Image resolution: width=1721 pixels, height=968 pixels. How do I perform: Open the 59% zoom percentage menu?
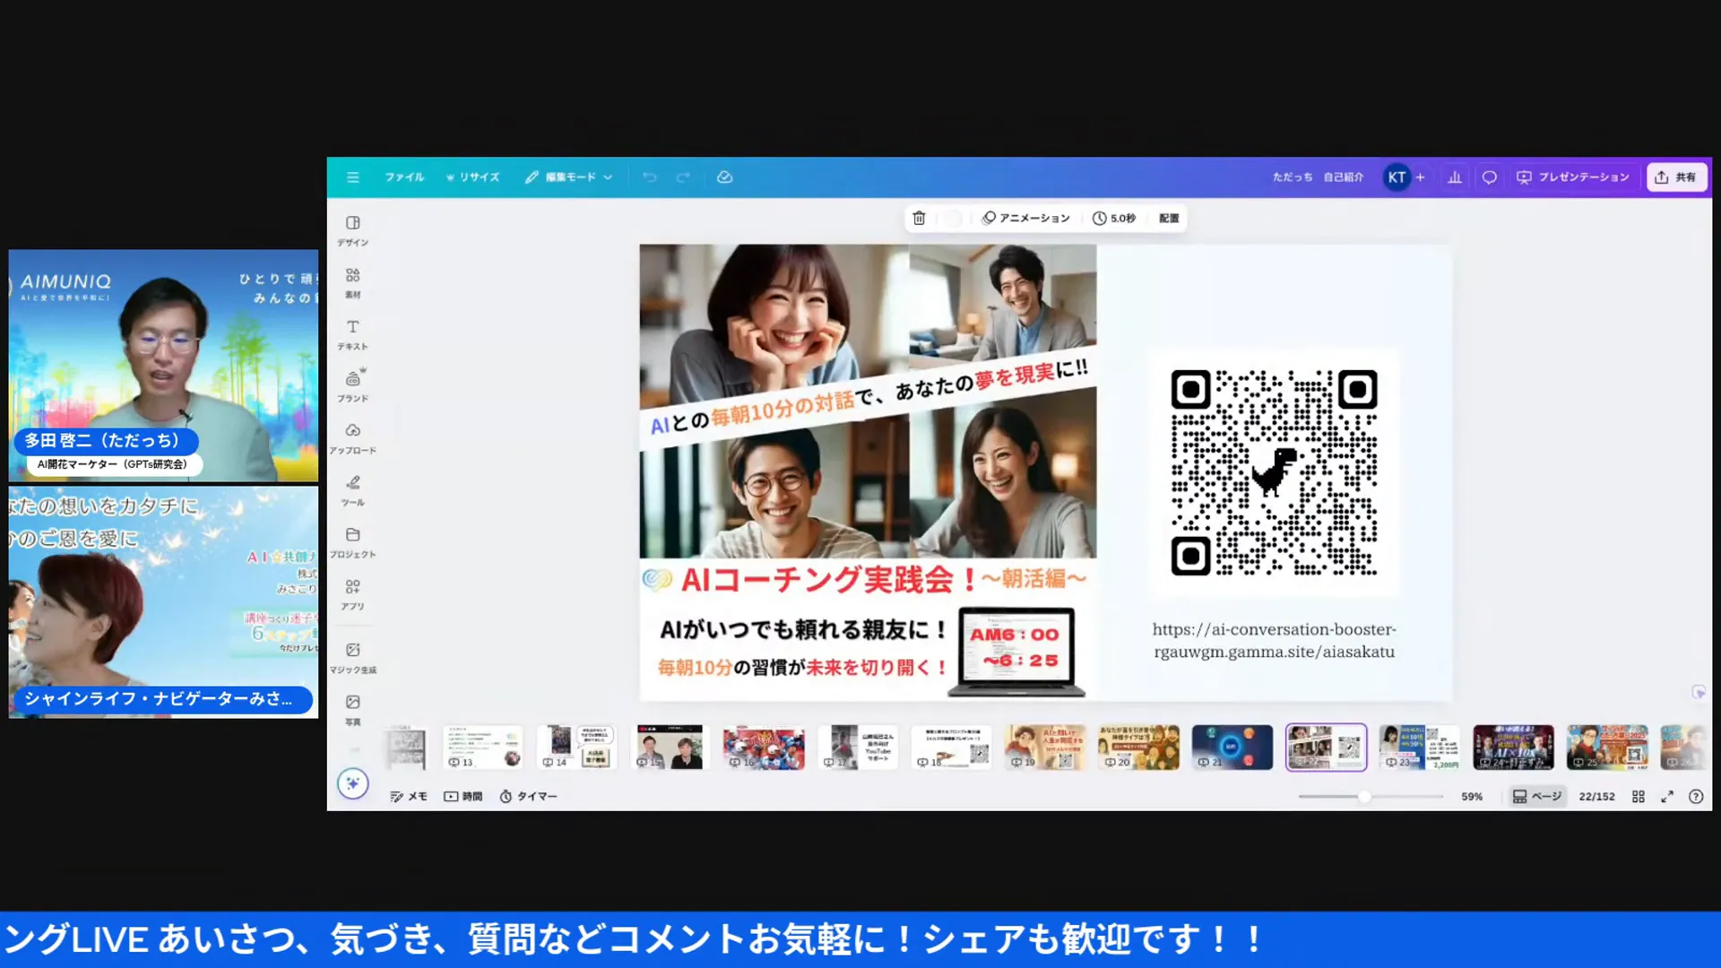click(1472, 796)
